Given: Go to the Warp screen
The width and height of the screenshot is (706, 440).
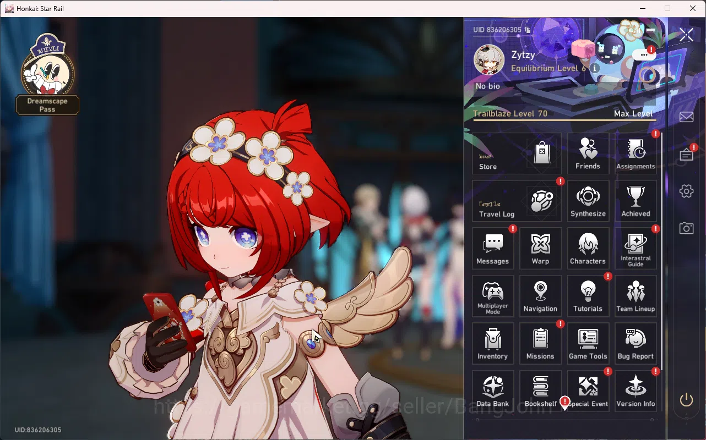Looking at the screenshot, I should (540, 249).
